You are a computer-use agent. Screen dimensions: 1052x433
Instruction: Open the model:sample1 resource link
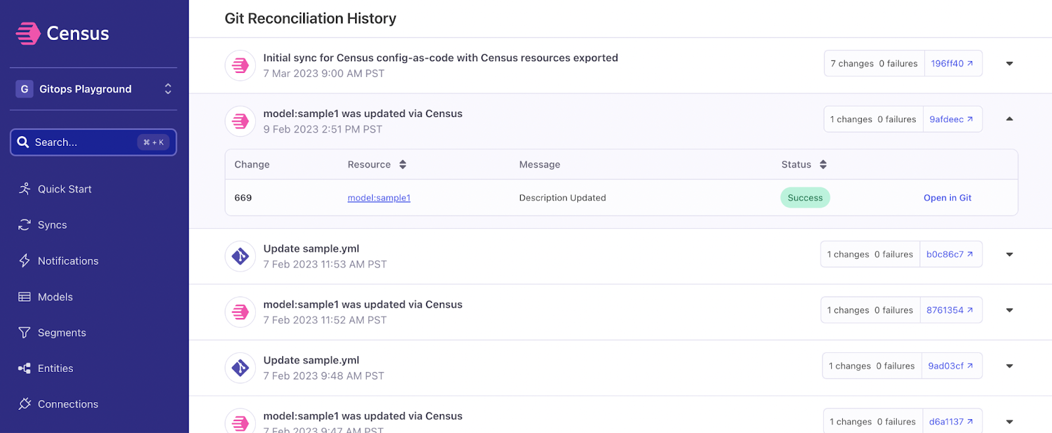tap(379, 198)
